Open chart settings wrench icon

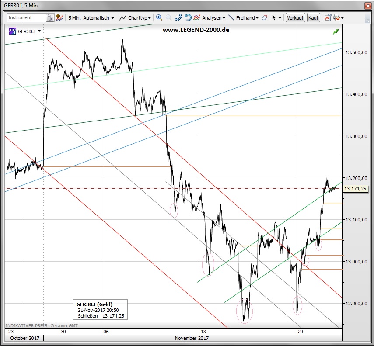point(328,17)
